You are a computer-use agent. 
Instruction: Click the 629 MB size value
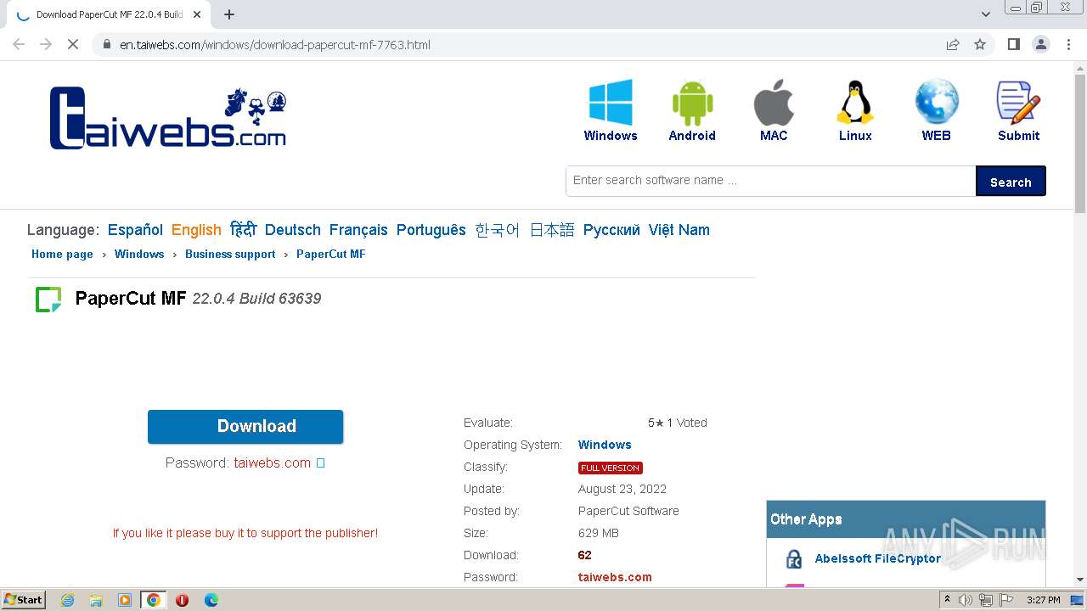click(x=599, y=533)
